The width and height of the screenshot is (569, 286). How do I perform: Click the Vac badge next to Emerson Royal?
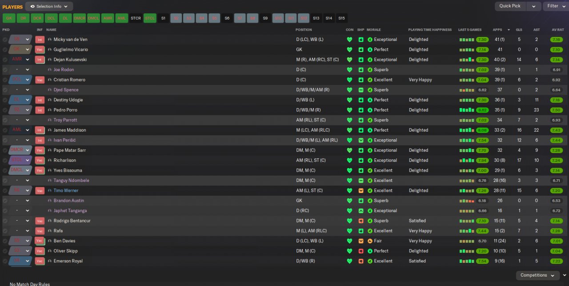(x=40, y=261)
